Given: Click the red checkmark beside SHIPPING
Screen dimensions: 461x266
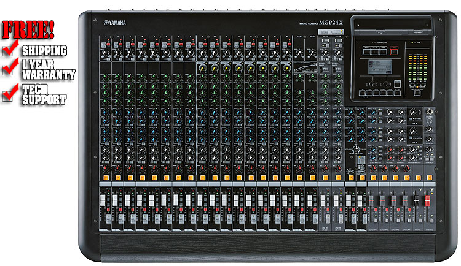Looking at the screenshot, I should (11, 48).
